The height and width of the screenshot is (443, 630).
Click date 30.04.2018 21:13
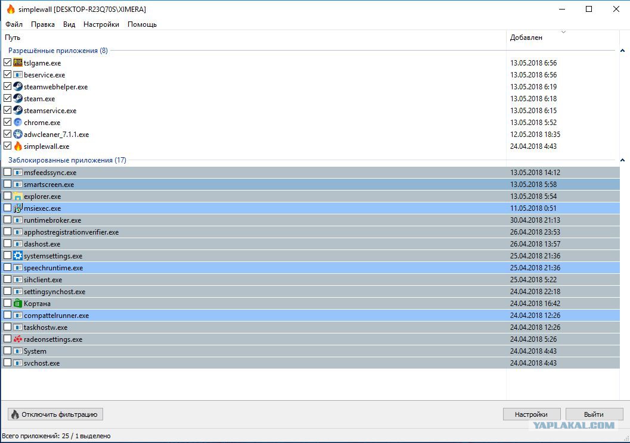coord(535,220)
